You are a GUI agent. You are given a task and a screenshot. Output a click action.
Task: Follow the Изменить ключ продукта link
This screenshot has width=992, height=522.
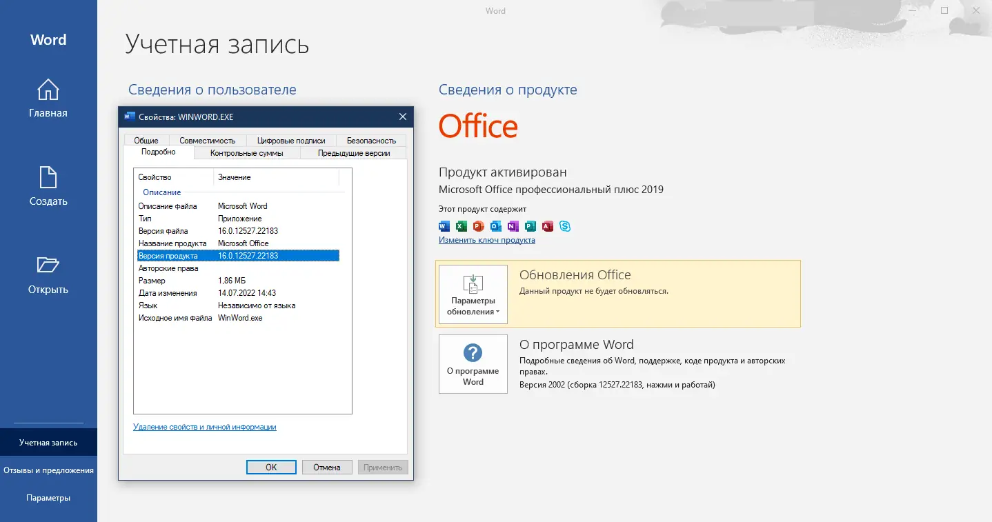tap(487, 240)
